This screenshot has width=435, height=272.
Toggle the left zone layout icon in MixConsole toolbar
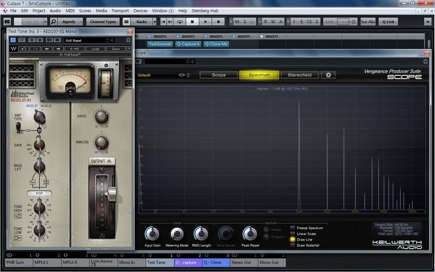(7, 22)
